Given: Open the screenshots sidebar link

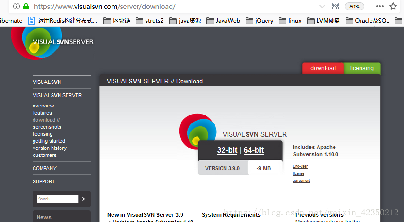Looking at the screenshot, I should pyautogui.click(x=47, y=127).
